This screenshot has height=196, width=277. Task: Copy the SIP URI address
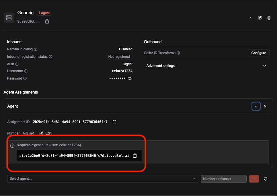coord(135,156)
